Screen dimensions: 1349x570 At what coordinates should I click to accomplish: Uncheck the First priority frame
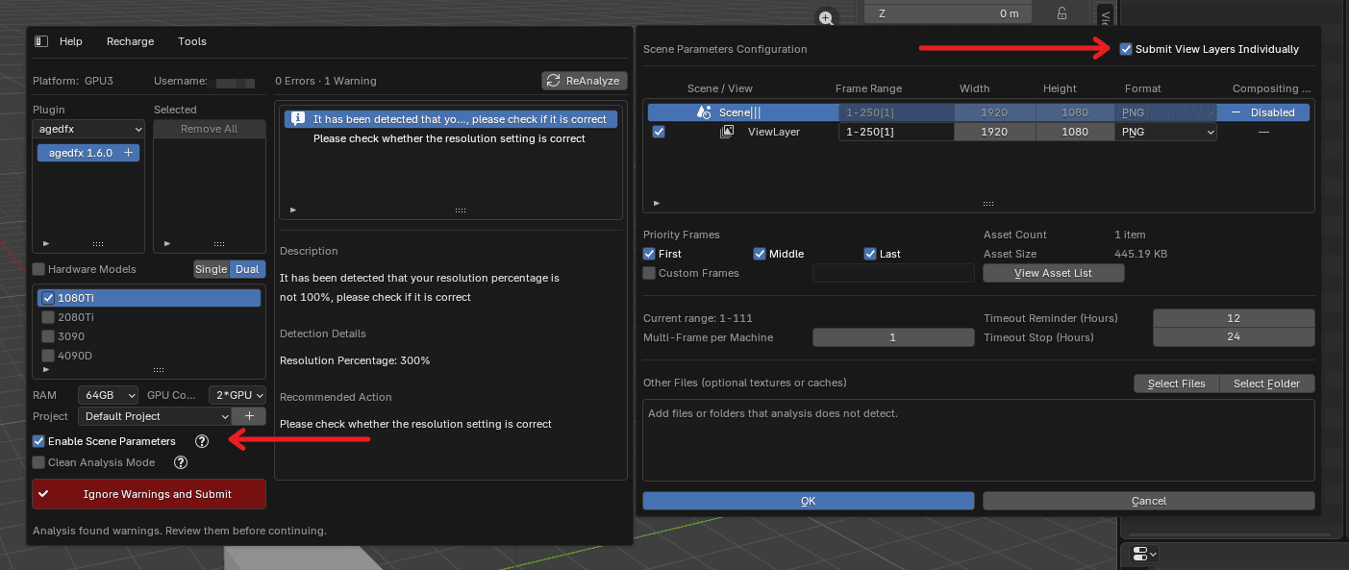point(649,254)
